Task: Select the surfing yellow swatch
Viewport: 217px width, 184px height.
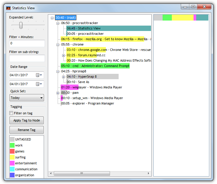Action: click(x=12, y=157)
